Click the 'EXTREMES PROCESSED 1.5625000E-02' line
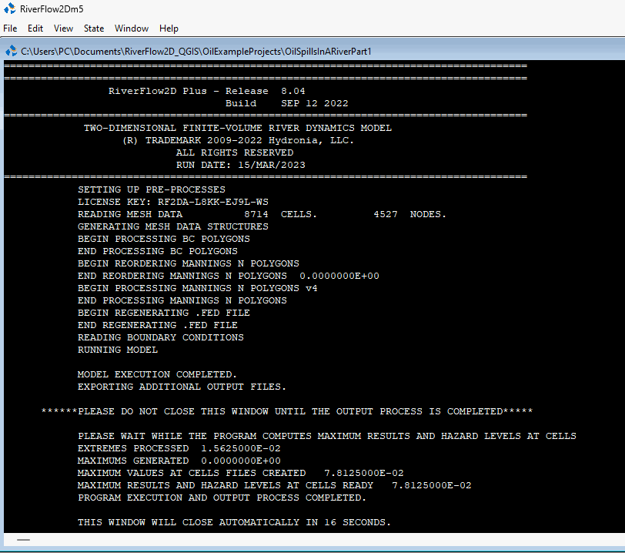Image resolution: width=625 pixels, height=553 pixels. (x=179, y=448)
